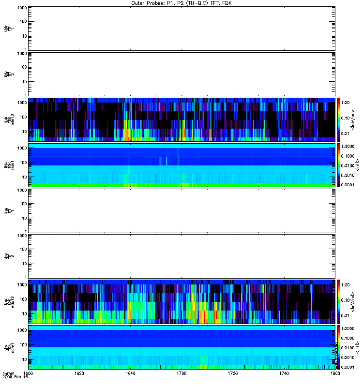Viewport: 363px width, 387px height.
Task: Click the red burst near 1708 in thc edc12
Action: [203, 317]
